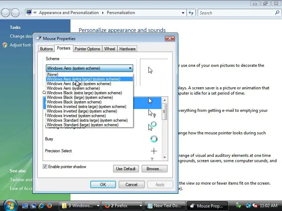The height and width of the screenshot is (211, 282).
Task: Confirm with the OK button
Action: [103, 184]
